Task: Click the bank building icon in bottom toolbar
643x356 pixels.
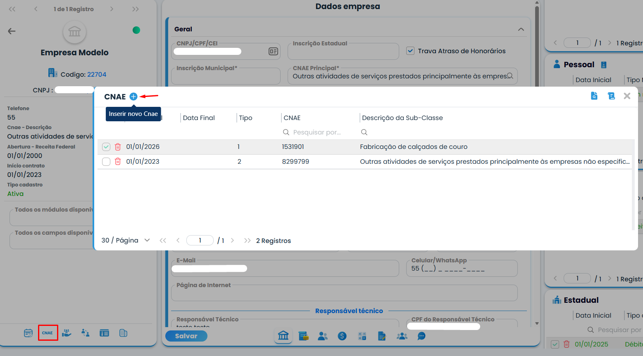Action: coord(283,336)
